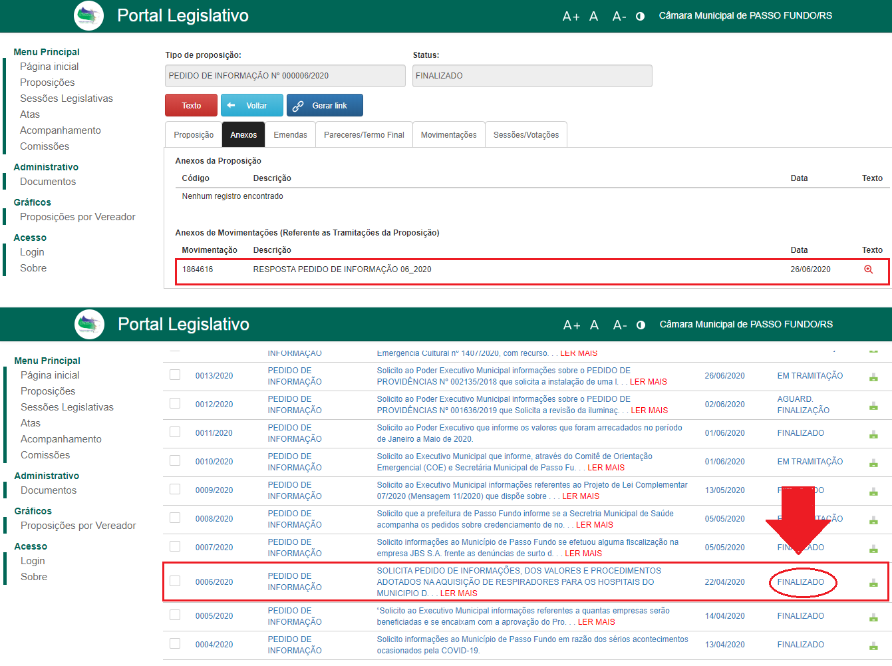
Task: Click the green icon in row 0004/2020
Action: 873,645
